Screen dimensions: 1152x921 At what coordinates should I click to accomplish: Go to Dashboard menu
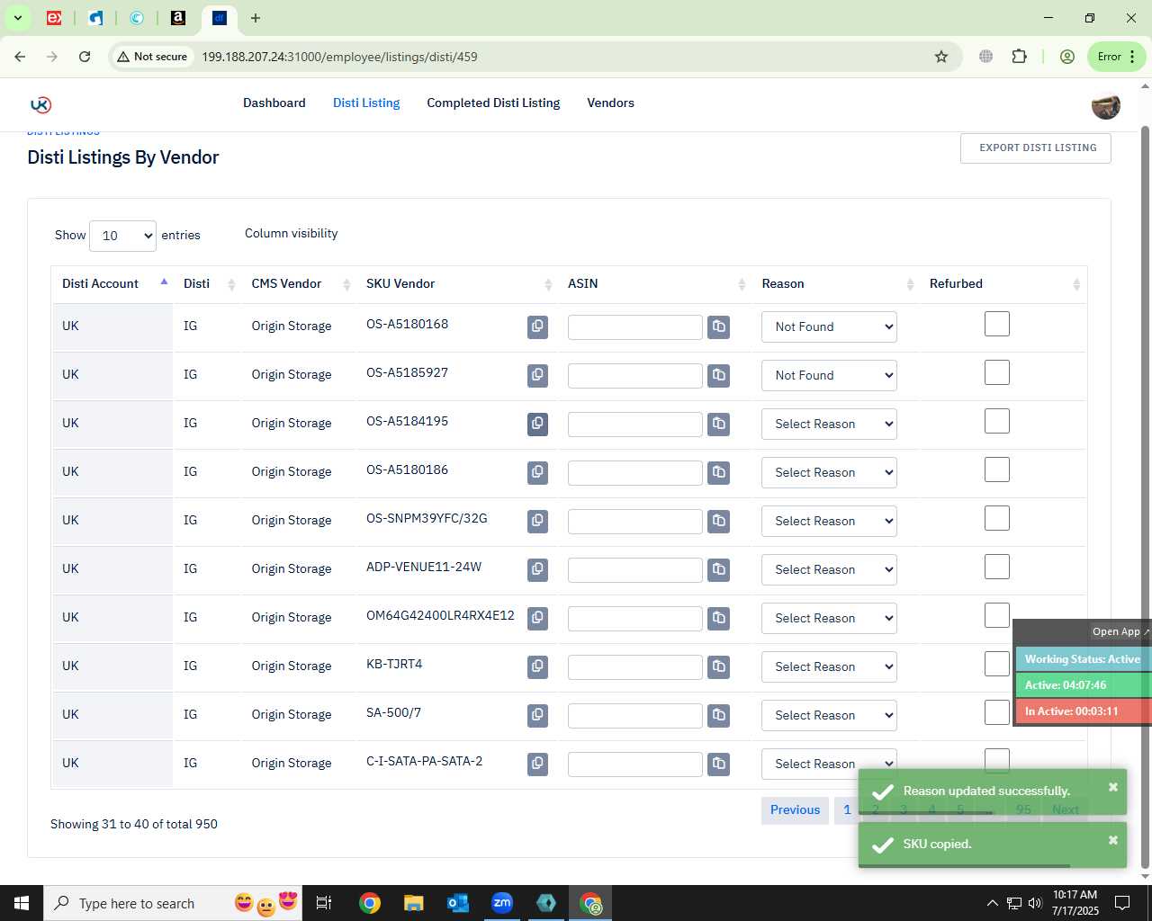(274, 103)
